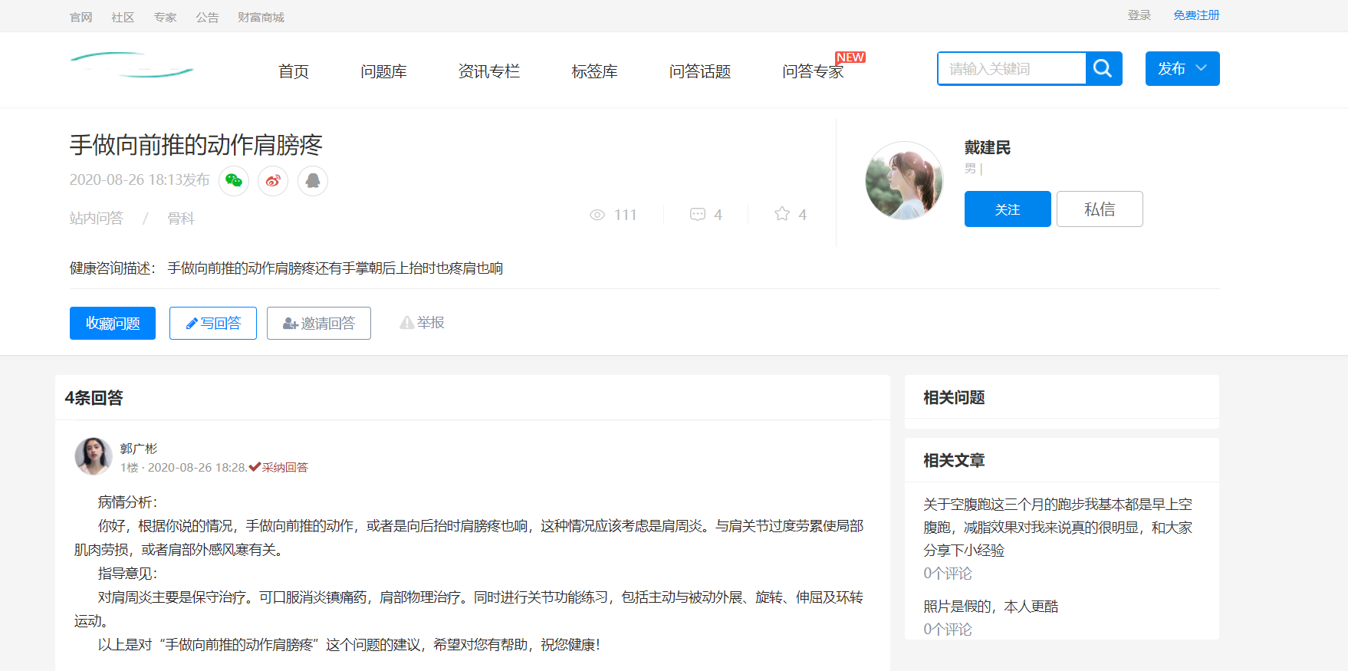Screen dimensions: 1348x671
Task: Open the 资讯专栏 navigation item
Action: [488, 71]
